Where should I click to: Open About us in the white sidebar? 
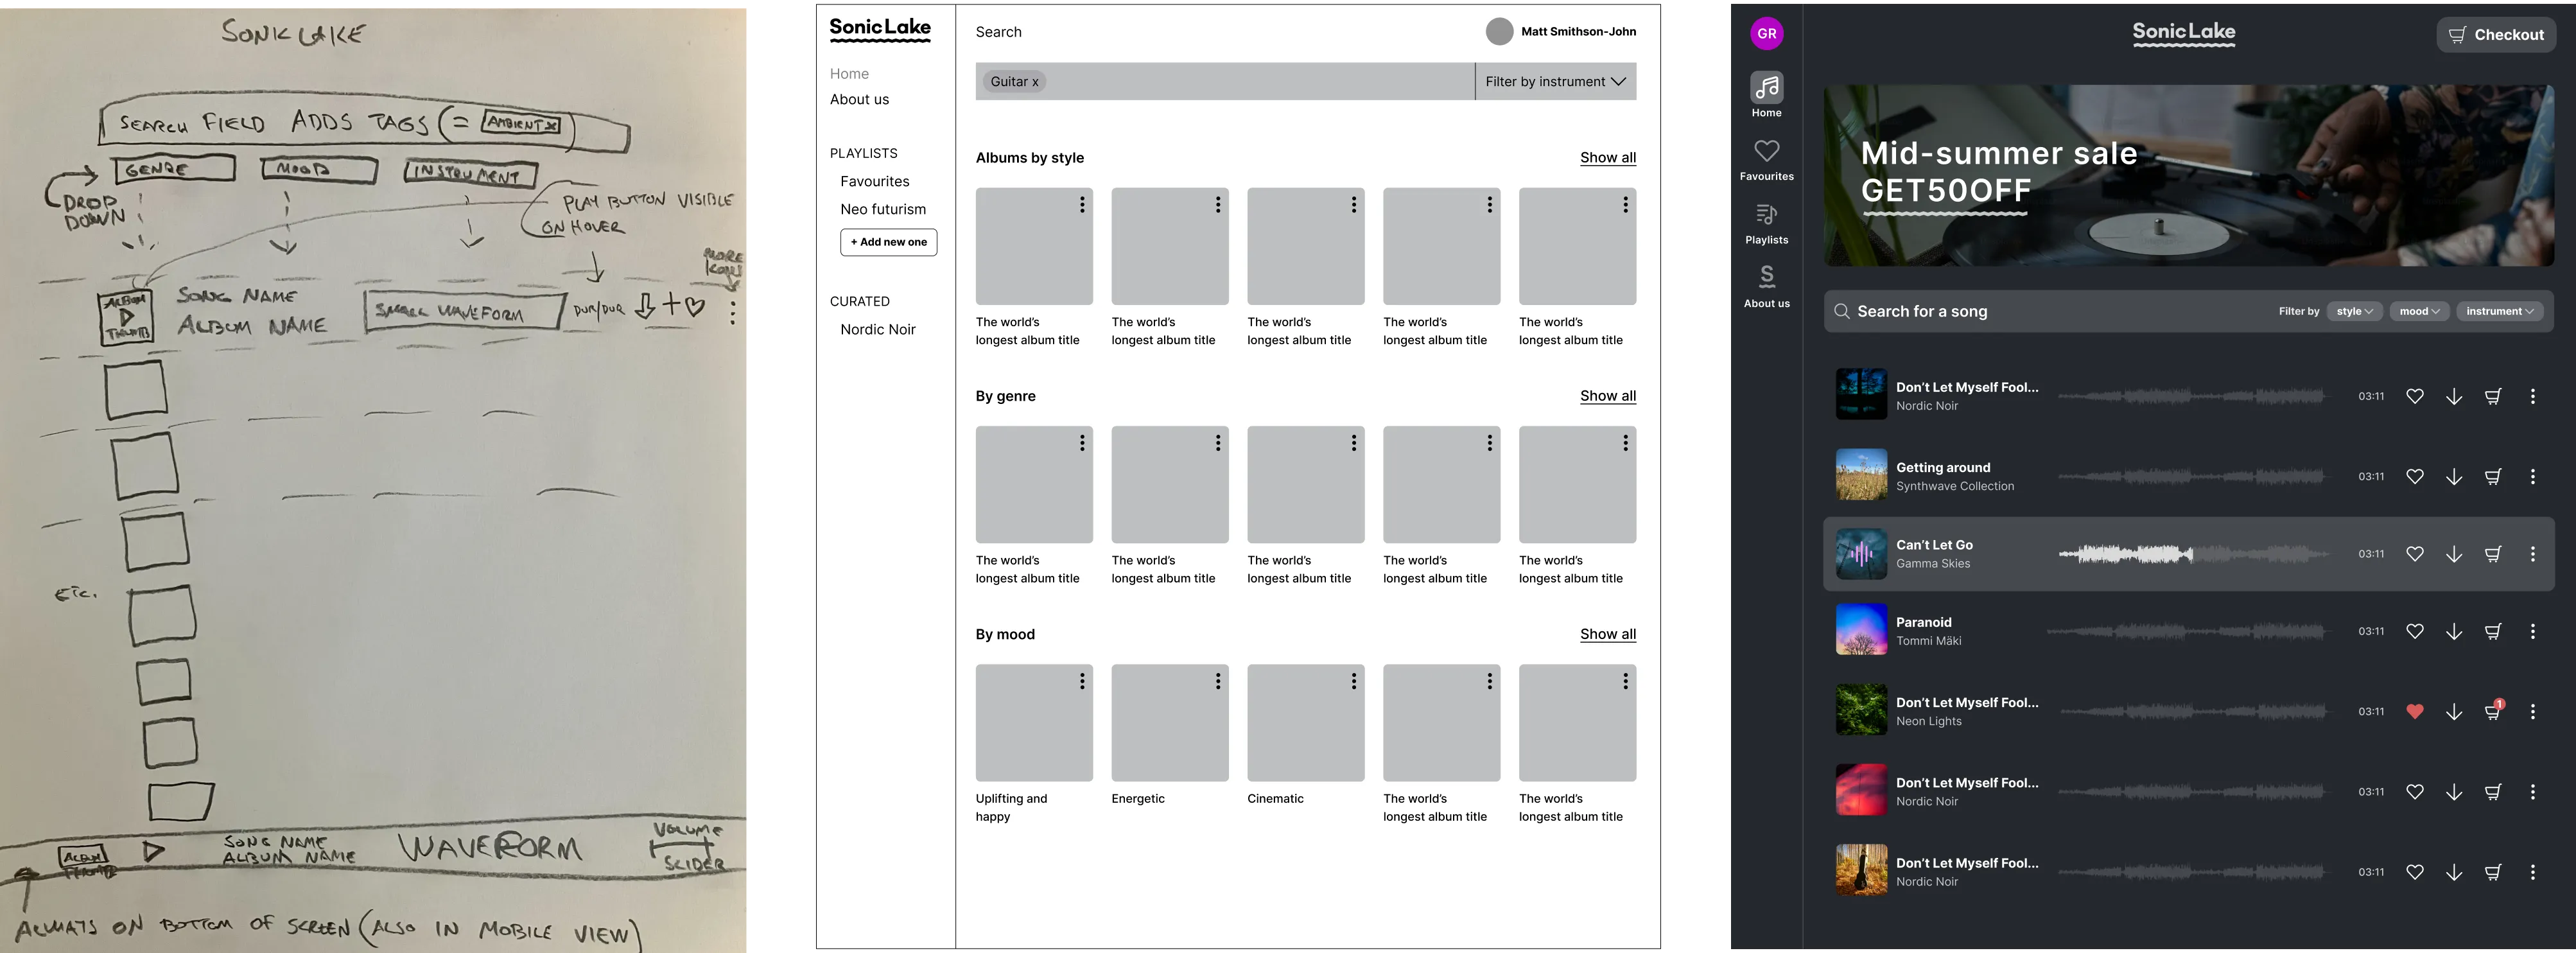point(859,99)
